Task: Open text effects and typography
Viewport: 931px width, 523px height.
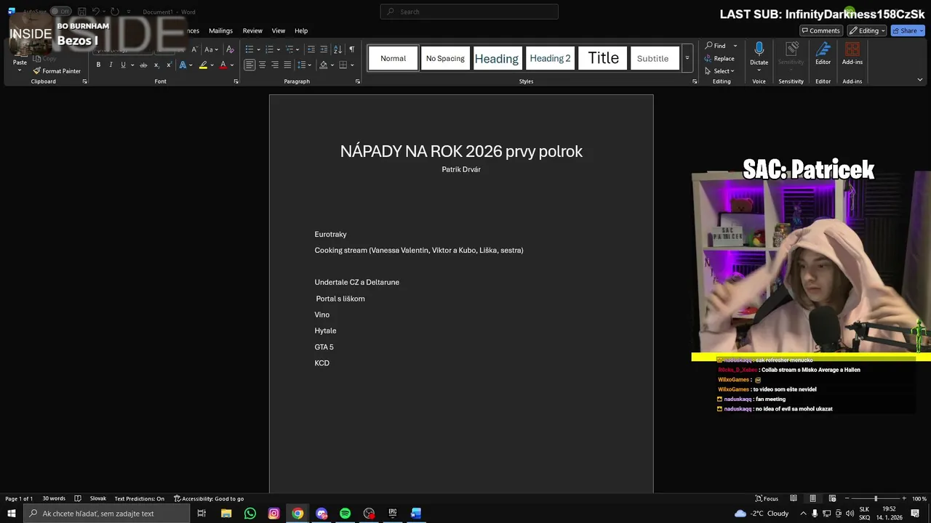Action: (182, 65)
